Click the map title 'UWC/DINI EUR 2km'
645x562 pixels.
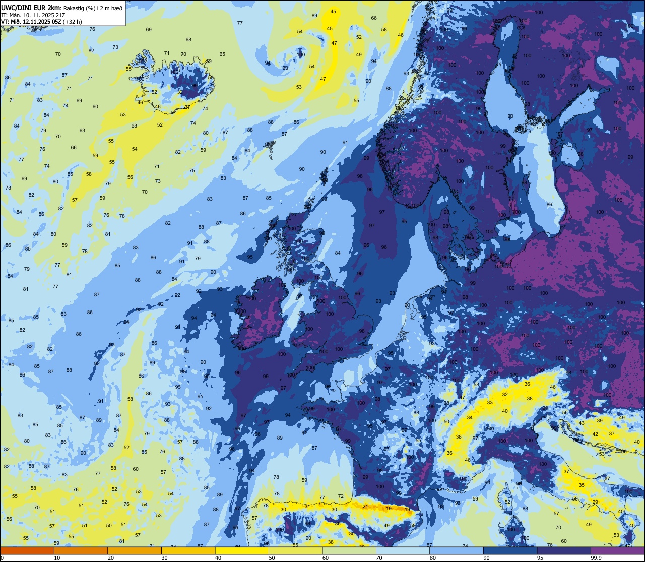coord(31,8)
